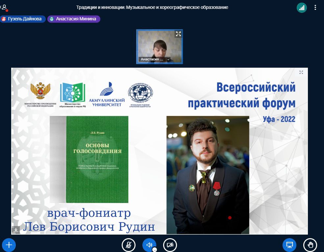Toggle the blue speaker audio button

[149, 245]
